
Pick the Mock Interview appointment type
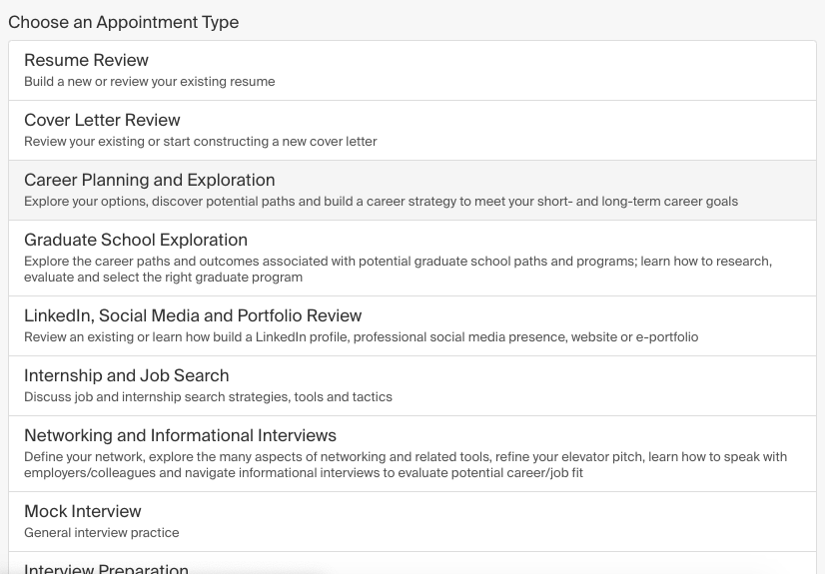pyautogui.click(x=412, y=522)
